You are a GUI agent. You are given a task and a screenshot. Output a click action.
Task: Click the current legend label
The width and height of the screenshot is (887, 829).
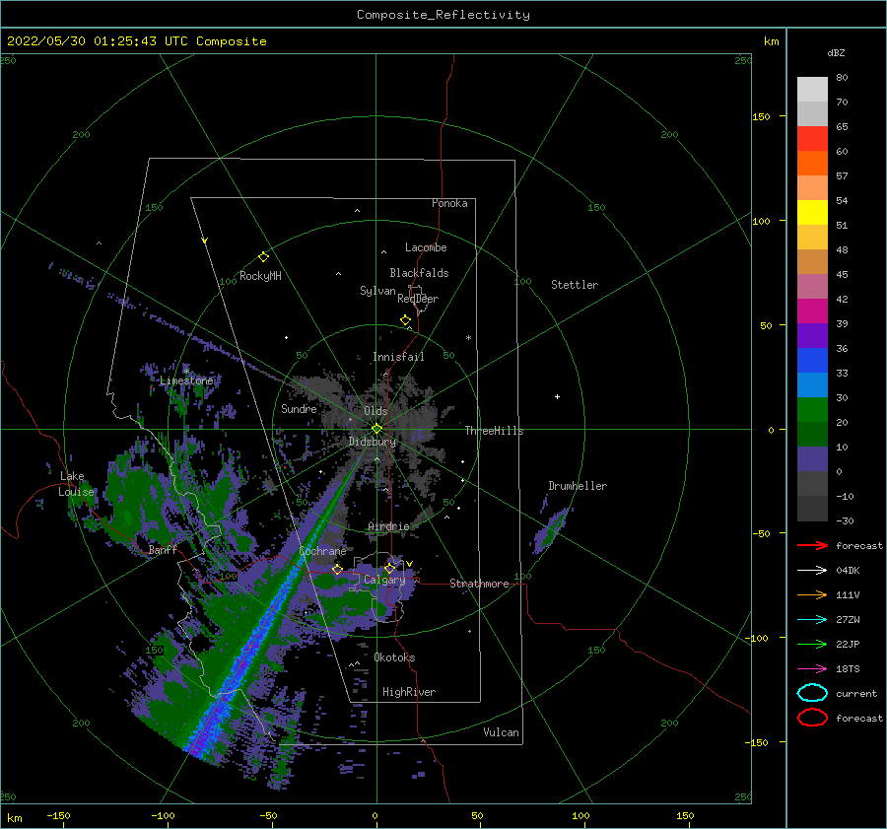coord(856,694)
